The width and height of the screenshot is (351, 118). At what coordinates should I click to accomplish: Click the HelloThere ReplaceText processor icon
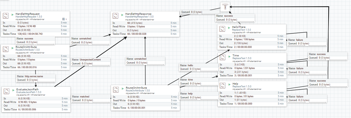[223, 29]
